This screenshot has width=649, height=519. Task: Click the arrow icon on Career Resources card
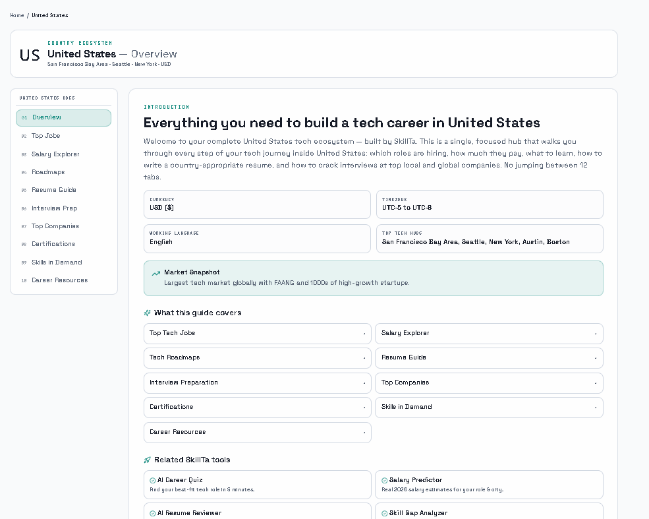tap(364, 433)
